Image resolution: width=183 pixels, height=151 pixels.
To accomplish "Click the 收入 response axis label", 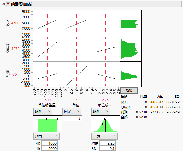I will click(8, 22).
